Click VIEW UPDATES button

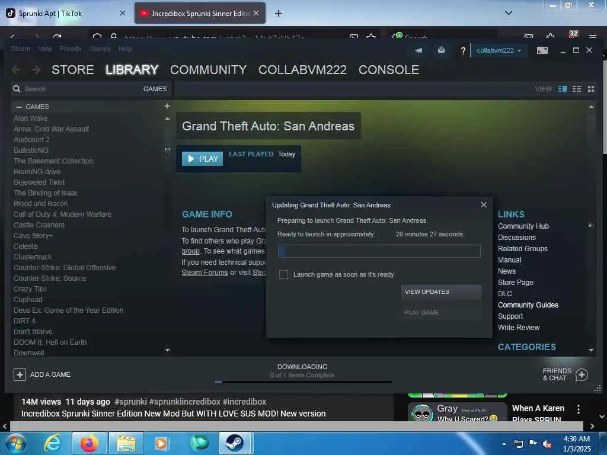tap(441, 291)
